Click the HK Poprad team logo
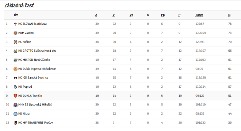The width and height of the screenshot is (241, 131). [x=15, y=87]
